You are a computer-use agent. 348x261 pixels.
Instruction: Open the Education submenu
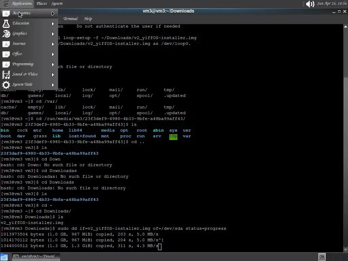[29, 23]
